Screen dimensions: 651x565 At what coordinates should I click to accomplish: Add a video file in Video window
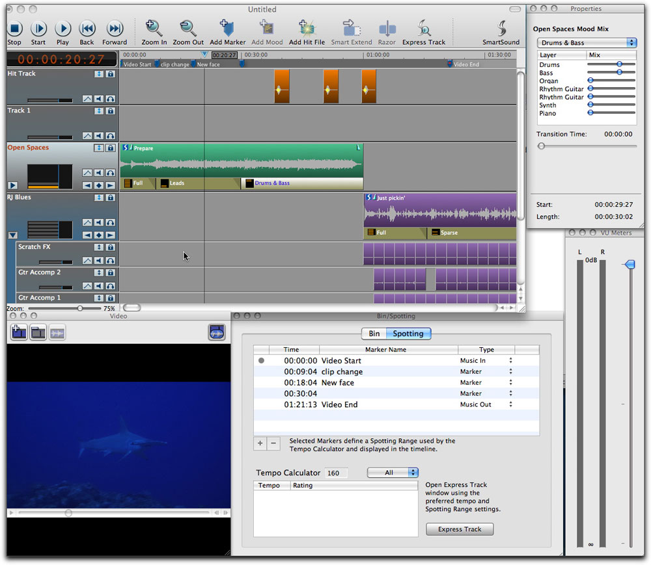(x=19, y=332)
